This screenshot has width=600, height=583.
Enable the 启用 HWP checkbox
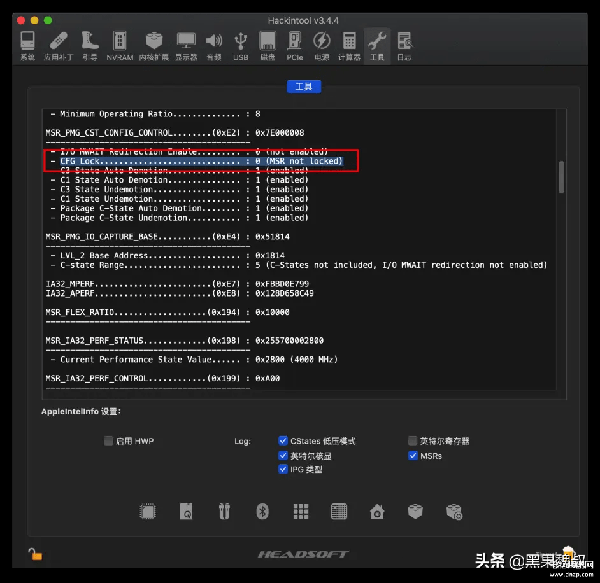click(x=109, y=441)
